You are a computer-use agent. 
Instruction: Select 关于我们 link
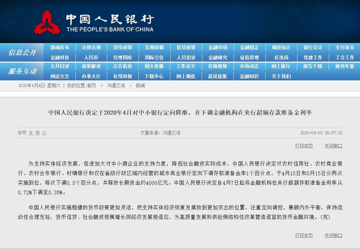coord(281,76)
